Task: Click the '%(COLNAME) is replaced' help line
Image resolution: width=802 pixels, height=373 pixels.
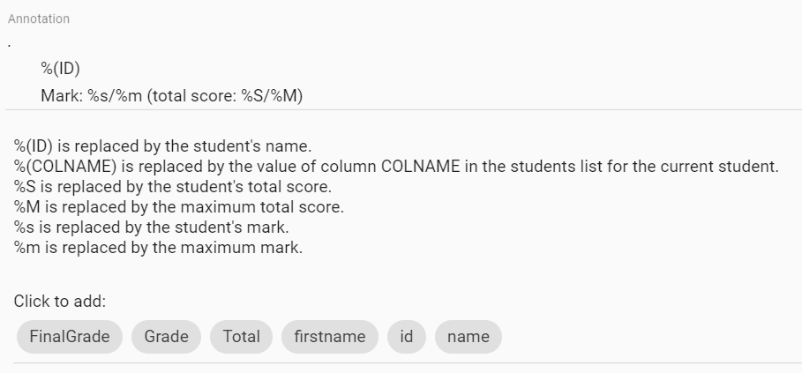Action: (396, 167)
